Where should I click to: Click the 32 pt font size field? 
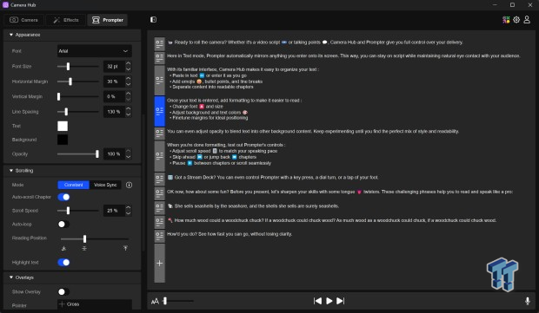[114, 66]
